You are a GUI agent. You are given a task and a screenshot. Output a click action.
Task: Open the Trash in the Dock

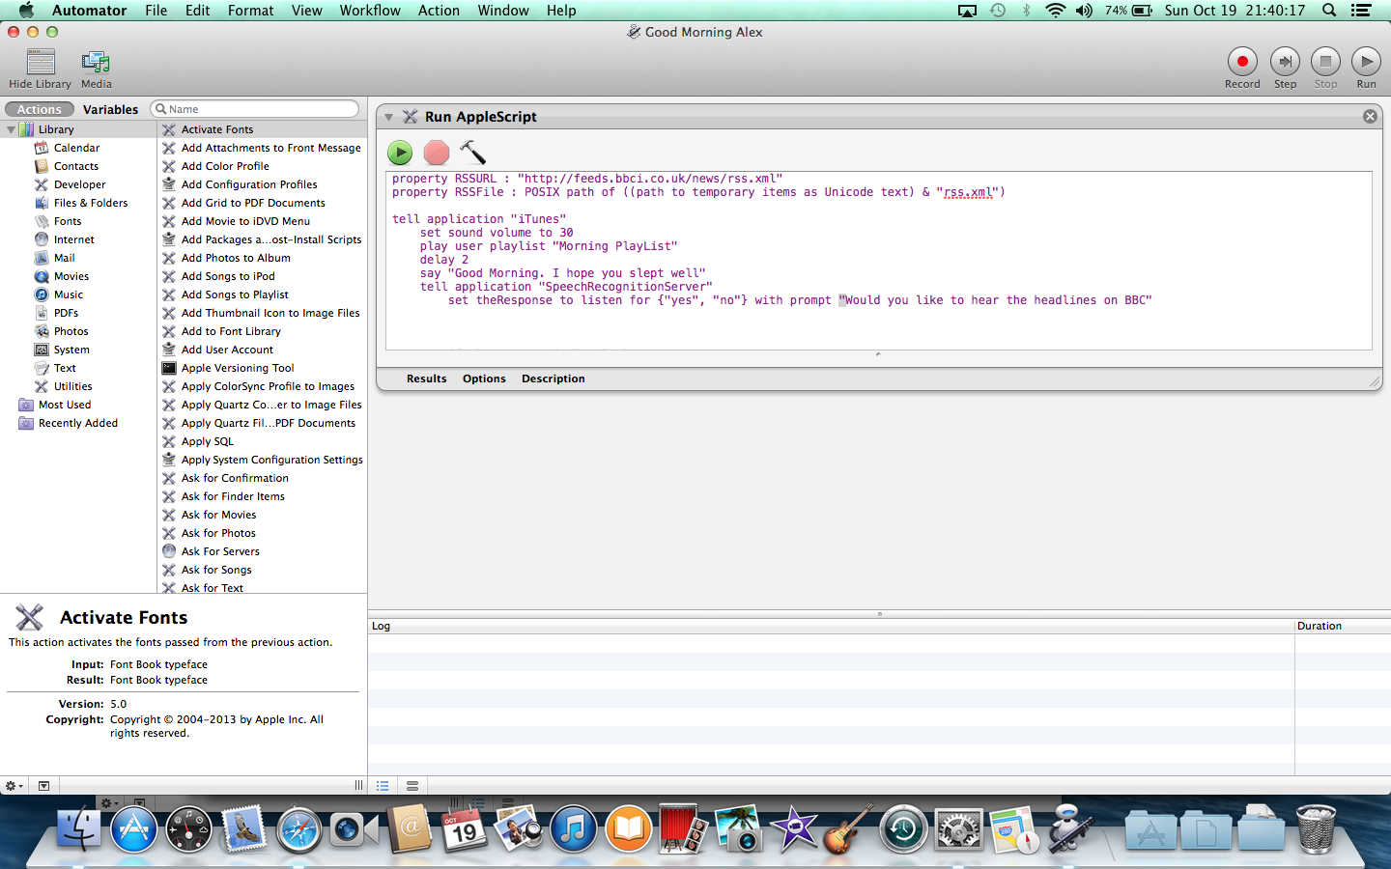(x=1315, y=829)
